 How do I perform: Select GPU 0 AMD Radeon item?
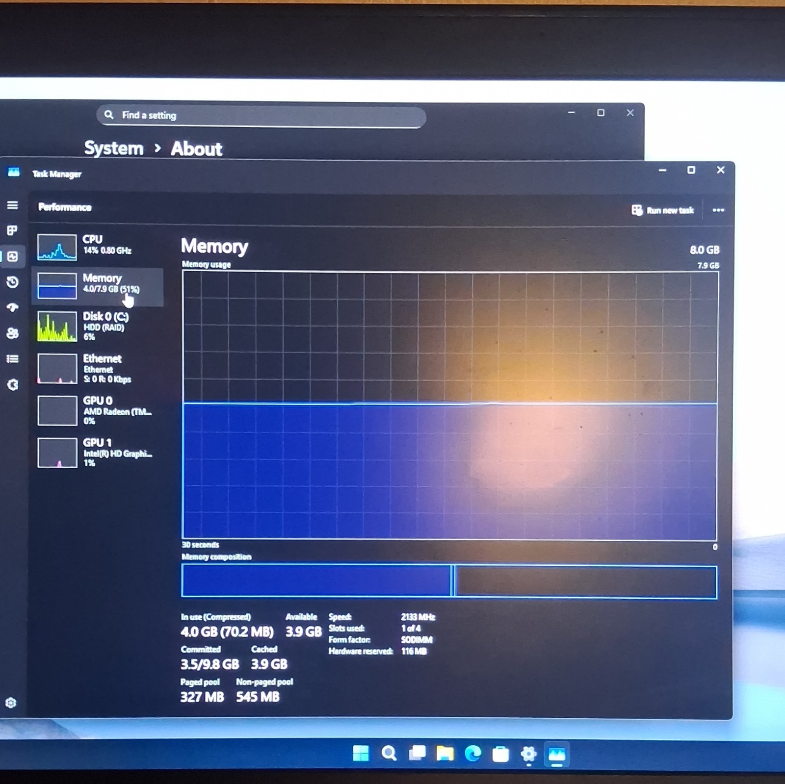coord(97,410)
